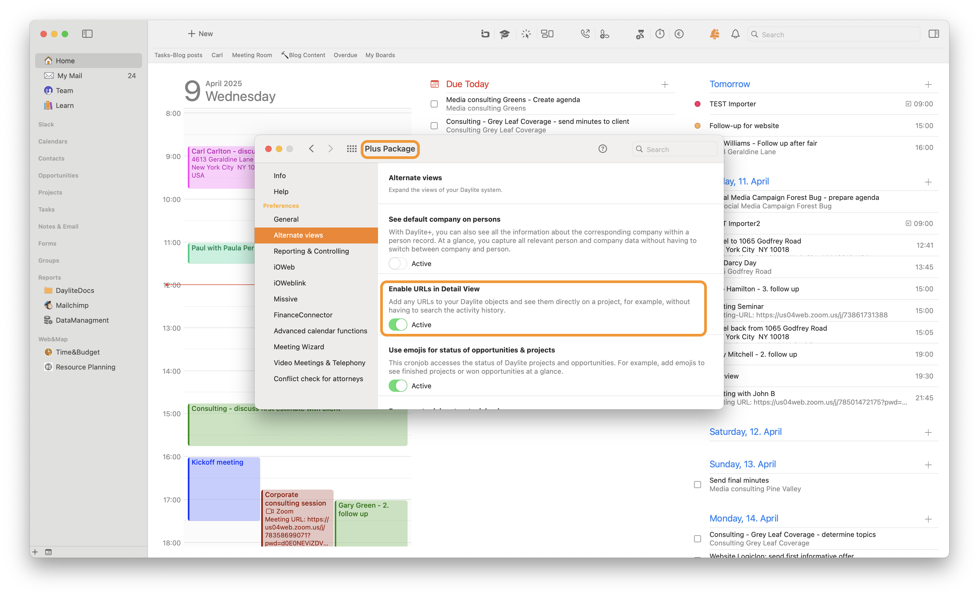Image resolution: width=979 pixels, height=597 pixels.
Task: Go back in Plus Package preferences
Action: pyautogui.click(x=312, y=149)
